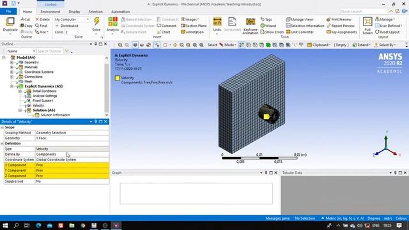Switch to the Display tab

tap(74, 11)
